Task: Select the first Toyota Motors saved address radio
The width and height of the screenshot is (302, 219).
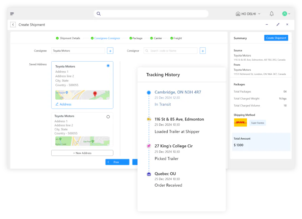Action: [x=108, y=66]
